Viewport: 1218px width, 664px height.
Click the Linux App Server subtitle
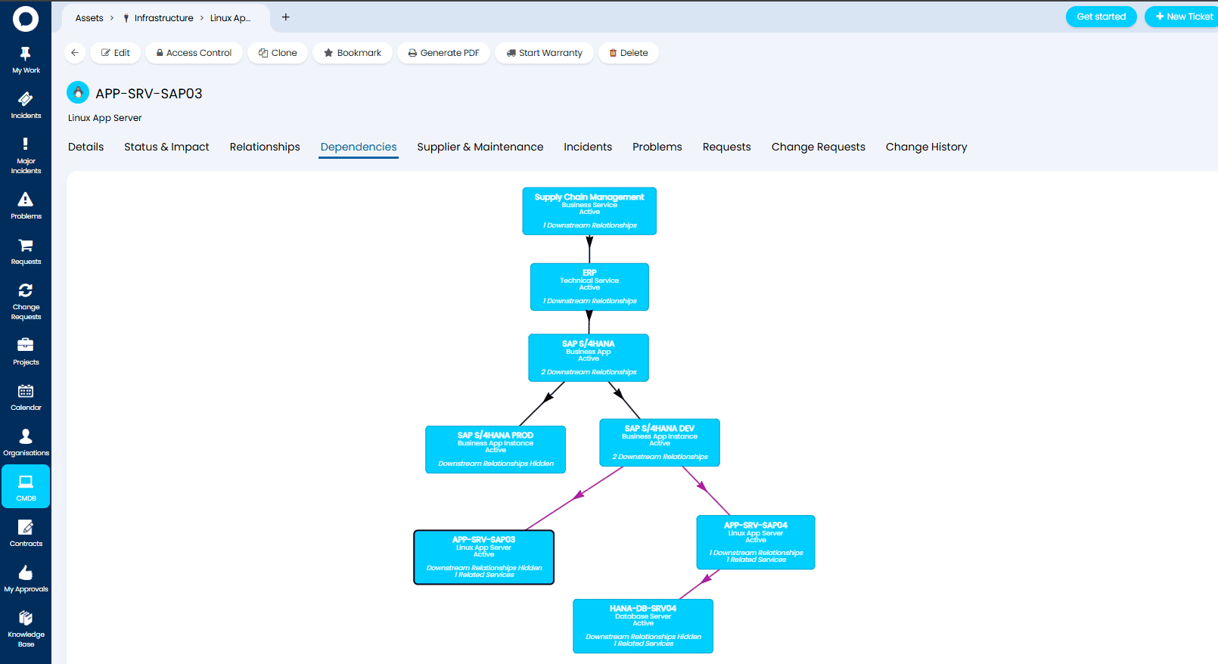105,118
